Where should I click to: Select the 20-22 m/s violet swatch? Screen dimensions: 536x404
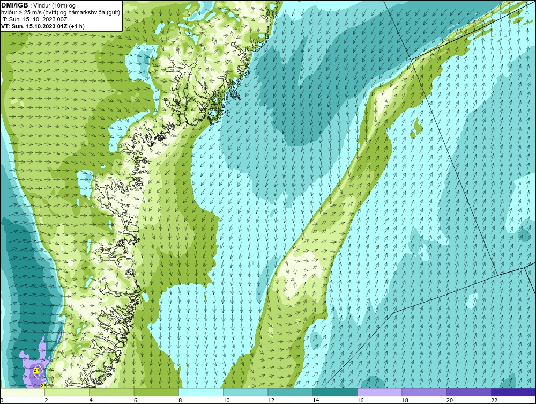click(468, 392)
